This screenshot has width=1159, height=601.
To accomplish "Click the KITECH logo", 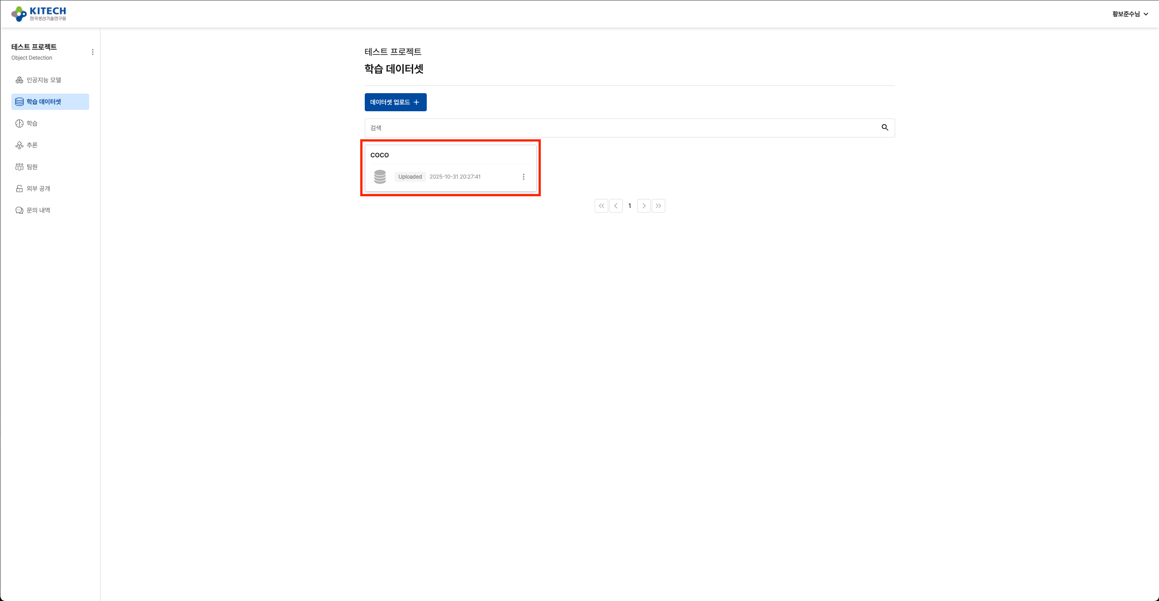I will 39,14.
